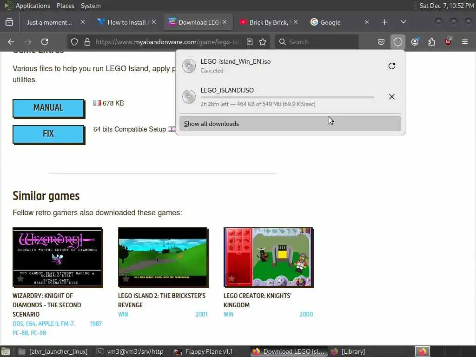
Task: Close the Google tab
Action: (x=367, y=22)
